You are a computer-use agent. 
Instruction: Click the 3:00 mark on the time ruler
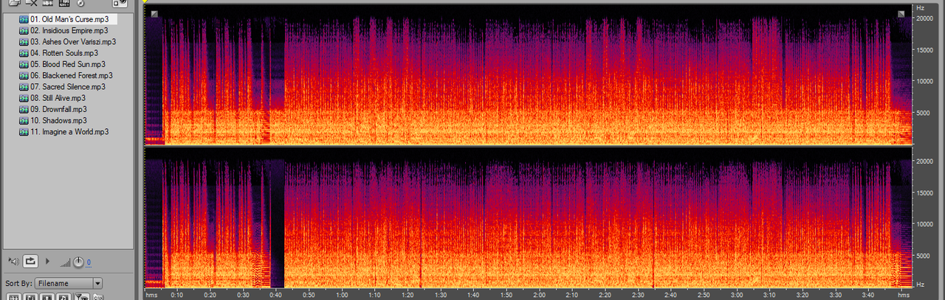pyautogui.click(x=737, y=296)
